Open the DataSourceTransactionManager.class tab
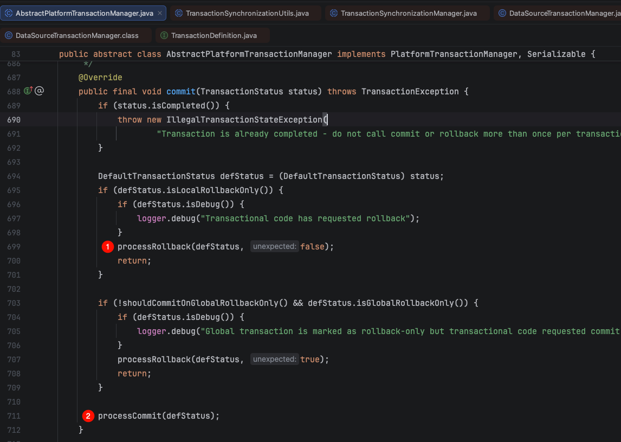The width and height of the screenshot is (621, 442). (76, 35)
